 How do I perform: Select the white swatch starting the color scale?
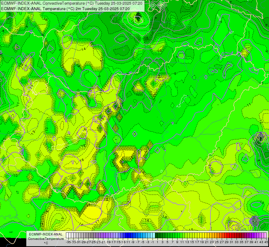tap(67, 235)
